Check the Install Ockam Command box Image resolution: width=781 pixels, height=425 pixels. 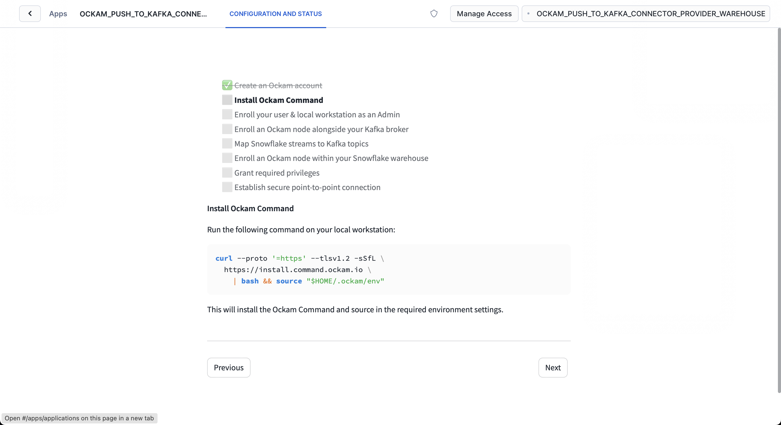point(227,100)
